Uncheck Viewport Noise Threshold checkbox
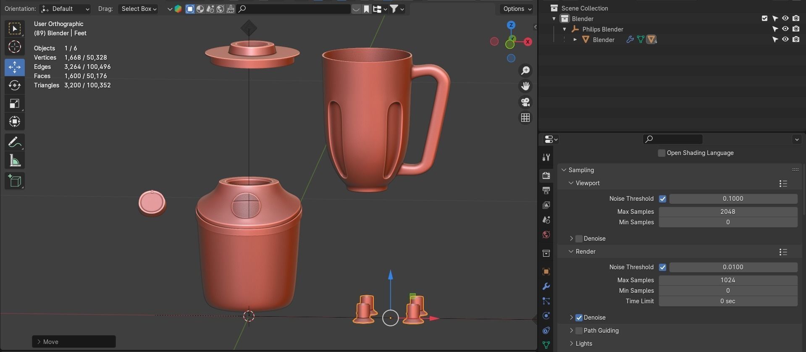The width and height of the screenshot is (806, 352). click(x=662, y=199)
